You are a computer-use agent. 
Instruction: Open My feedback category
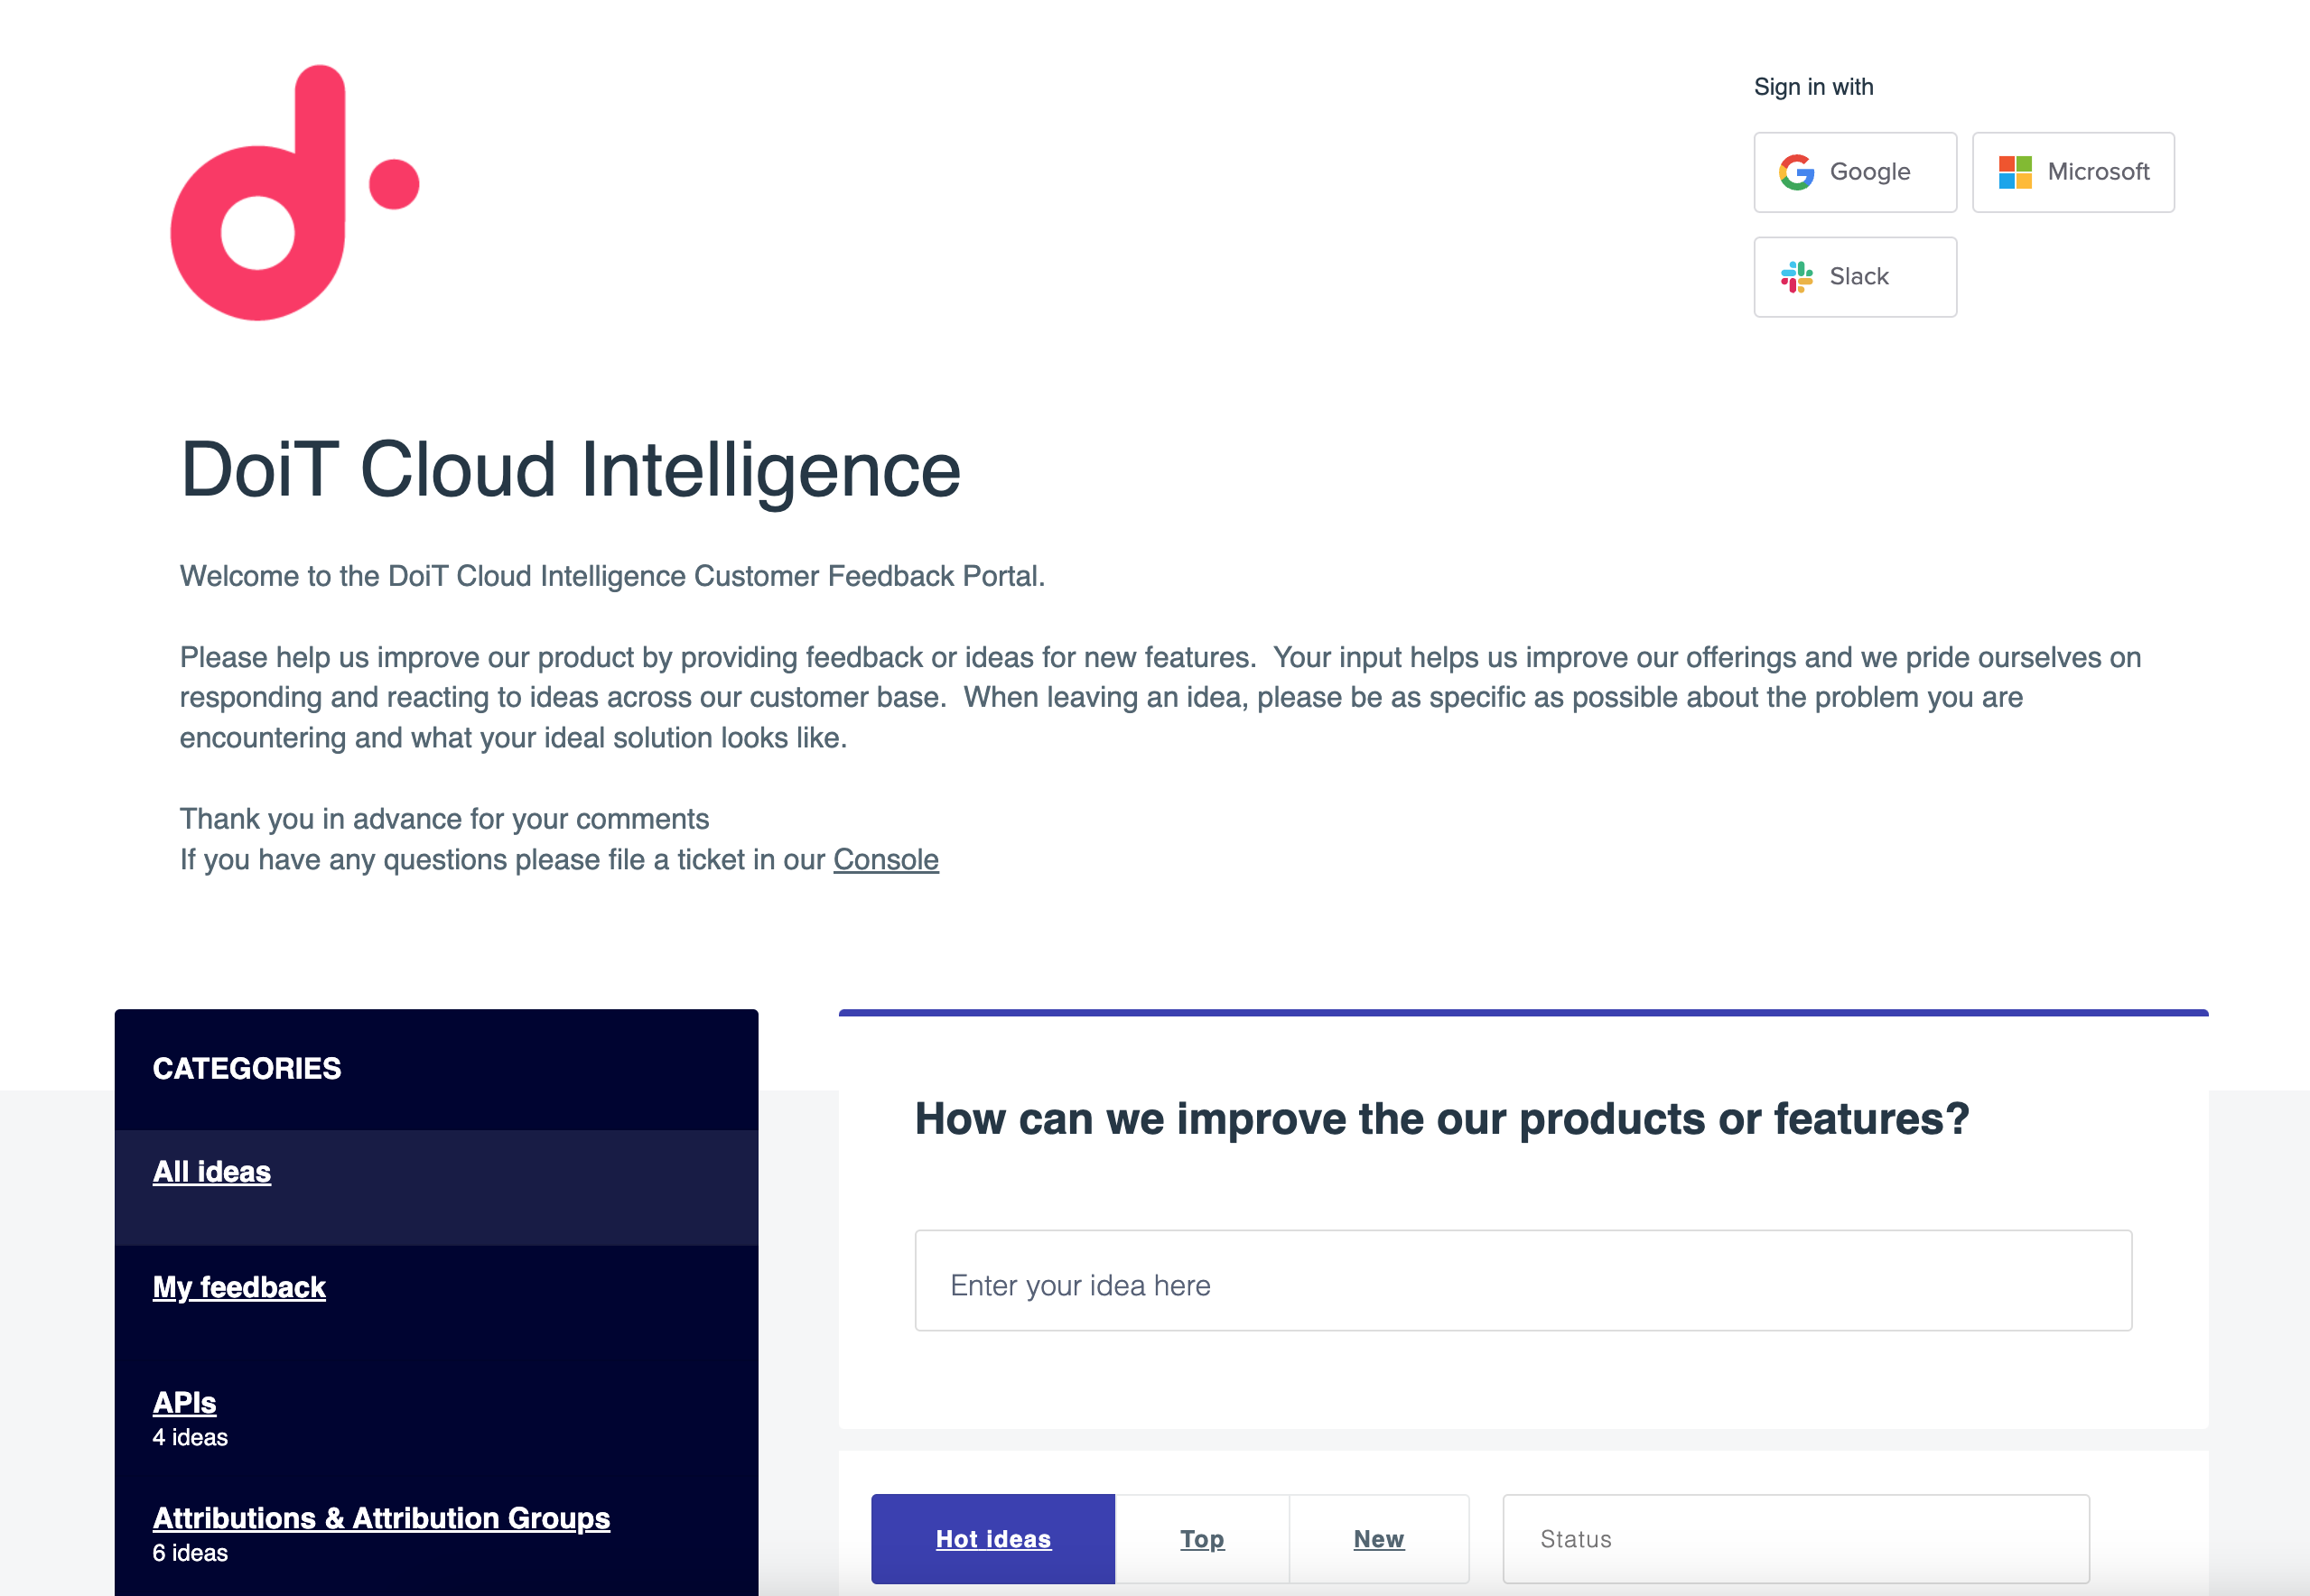coord(238,1287)
